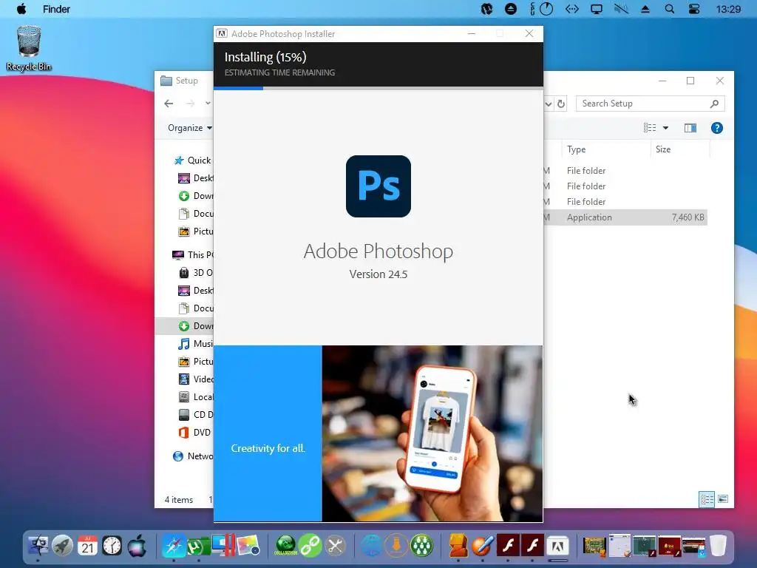The width and height of the screenshot is (757, 568).
Task: Open Launchpad rocket icon in the dock
Action: pos(63,547)
